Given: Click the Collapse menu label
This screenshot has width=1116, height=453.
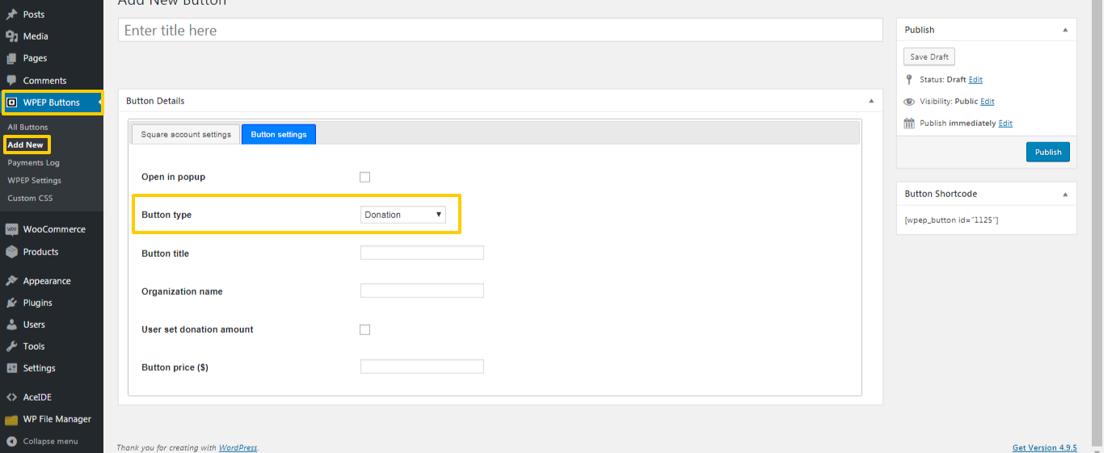Looking at the screenshot, I should [50, 442].
